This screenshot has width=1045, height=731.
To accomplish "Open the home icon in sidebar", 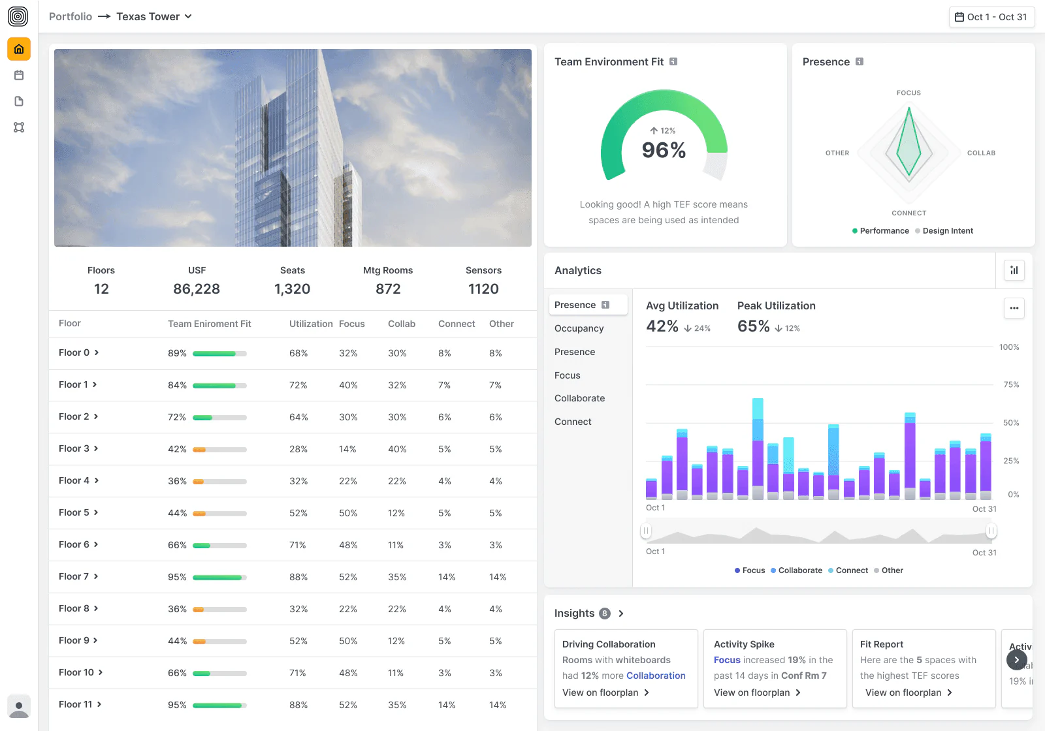I will click(x=19, y=49).
